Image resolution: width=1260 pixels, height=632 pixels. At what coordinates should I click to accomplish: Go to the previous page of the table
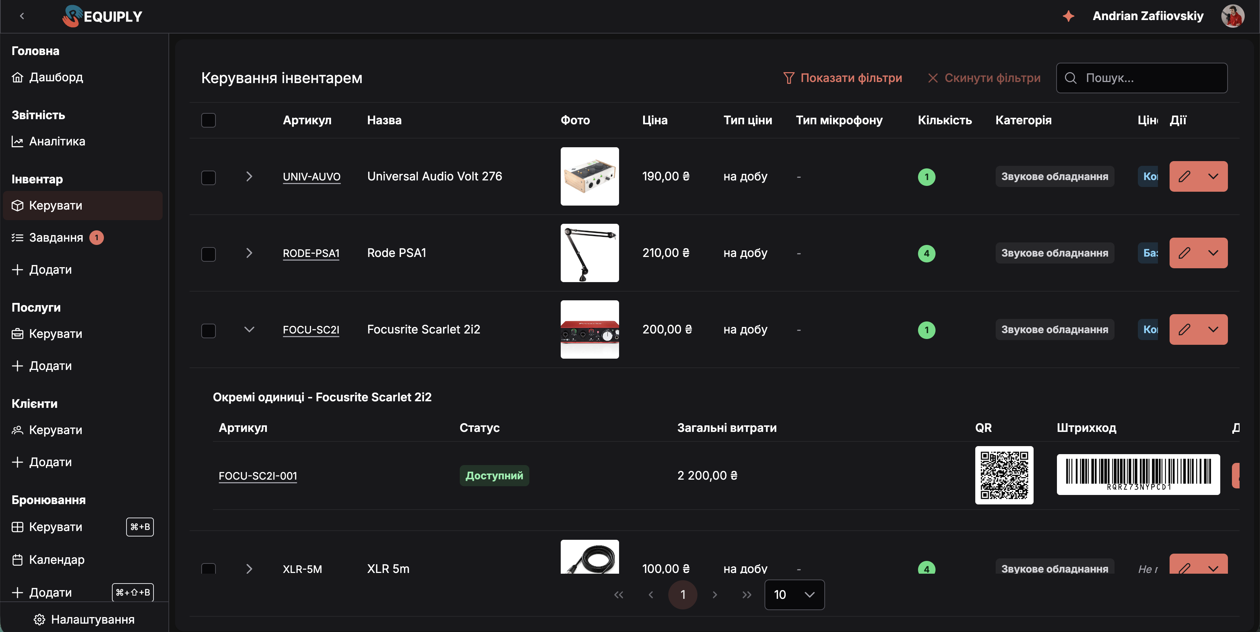click(650, 595)
